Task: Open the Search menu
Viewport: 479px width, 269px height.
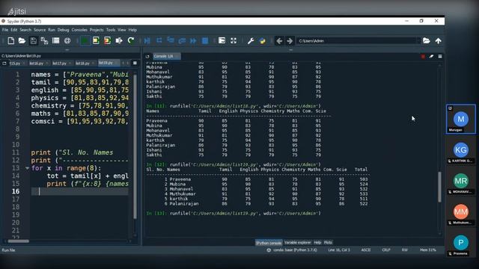Action: click(x=25, y=30)
